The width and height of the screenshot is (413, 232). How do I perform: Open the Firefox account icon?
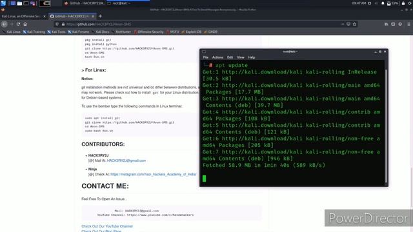400,24
